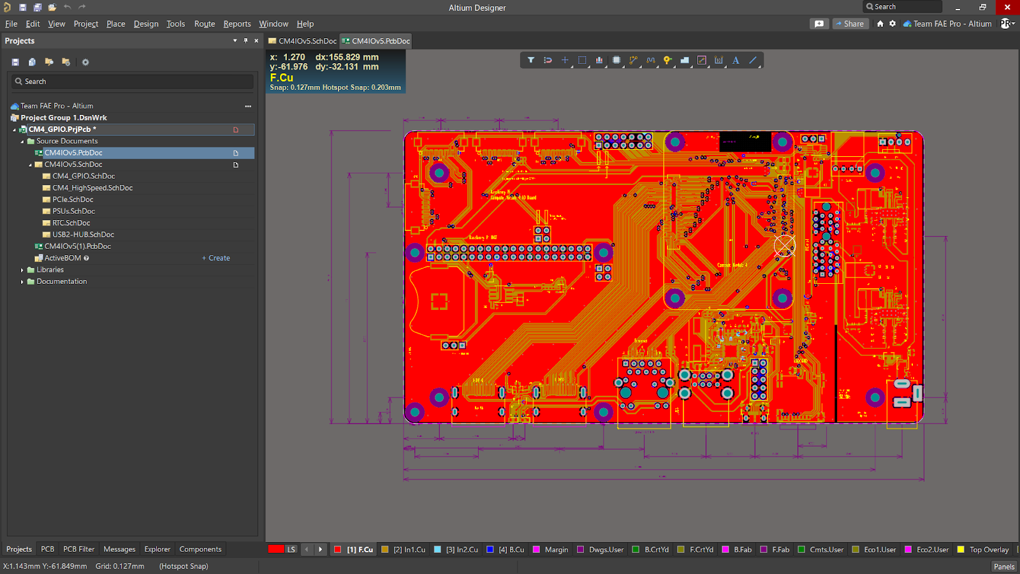
Task: Click the Projects panel settings gear
Action: click(85, 63)
